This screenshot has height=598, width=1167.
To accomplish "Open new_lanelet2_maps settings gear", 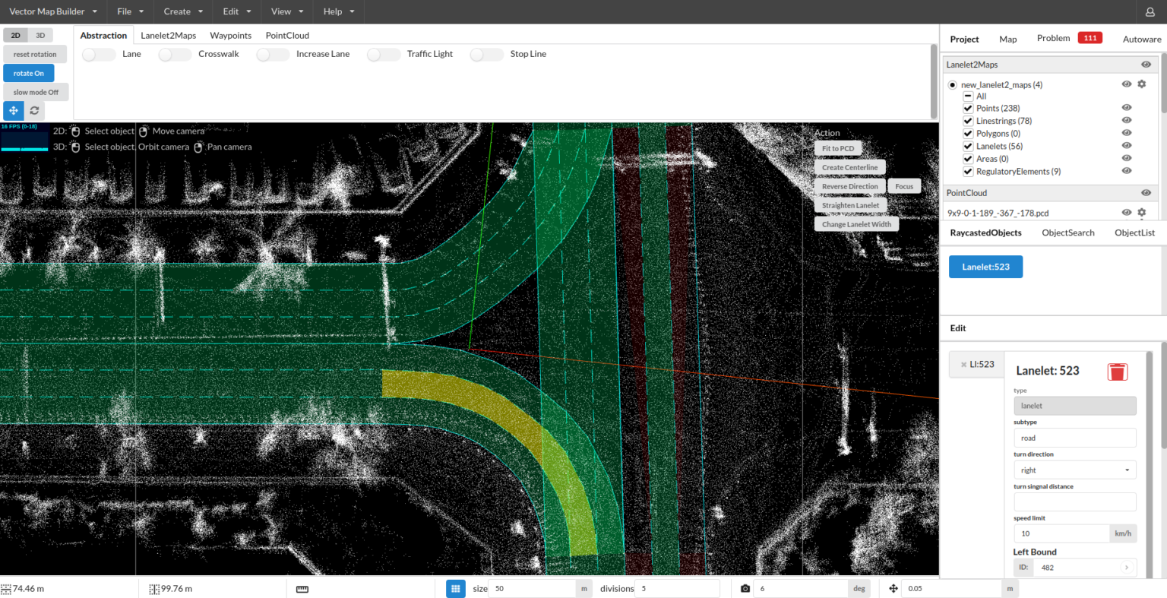I will coord(1141,84).
